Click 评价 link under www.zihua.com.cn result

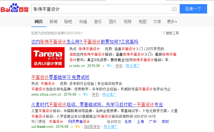pyautogui.click(x=95, y=94)
